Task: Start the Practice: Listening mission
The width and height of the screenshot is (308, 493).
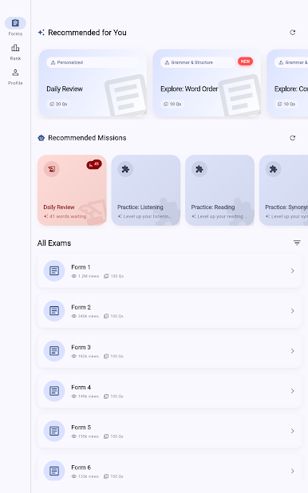Action: [x=146, y=190]
